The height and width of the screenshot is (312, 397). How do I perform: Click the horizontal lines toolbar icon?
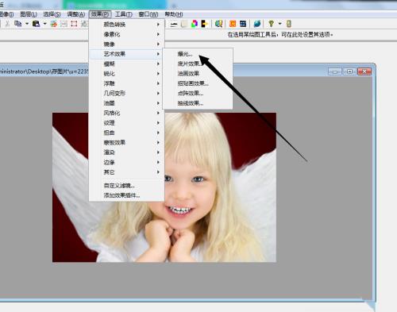(x=174, y=24)
